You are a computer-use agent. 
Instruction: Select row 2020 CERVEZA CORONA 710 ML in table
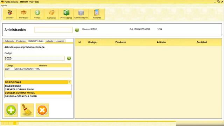[x=38, y=69]
